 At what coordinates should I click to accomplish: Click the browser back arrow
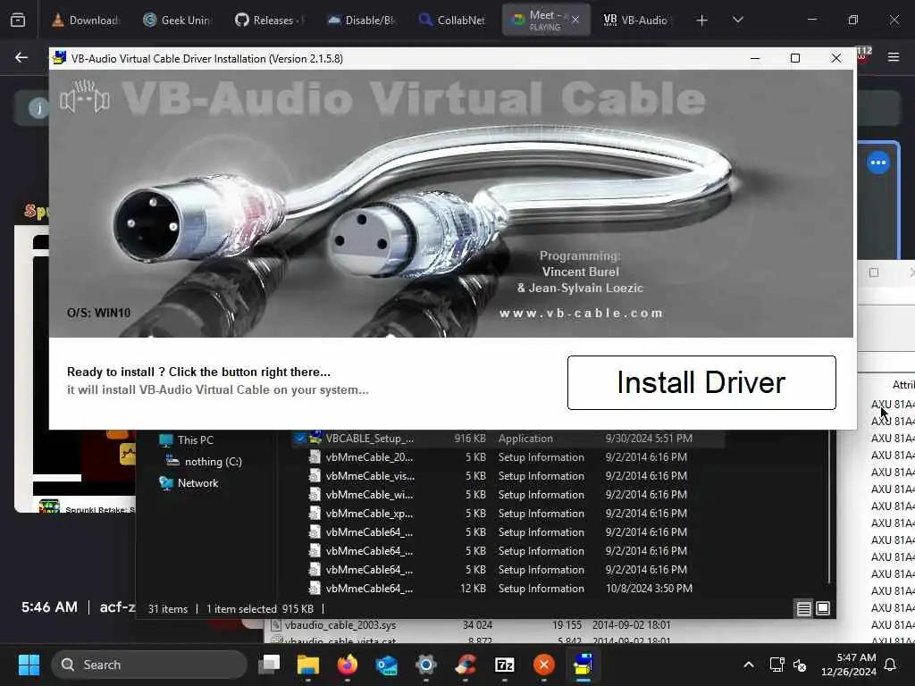coord(21,57)
